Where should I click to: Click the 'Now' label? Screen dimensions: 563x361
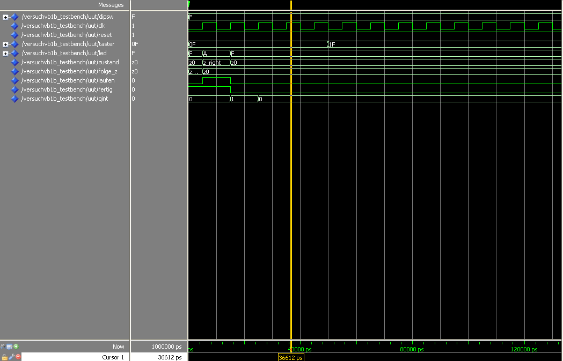119,347
